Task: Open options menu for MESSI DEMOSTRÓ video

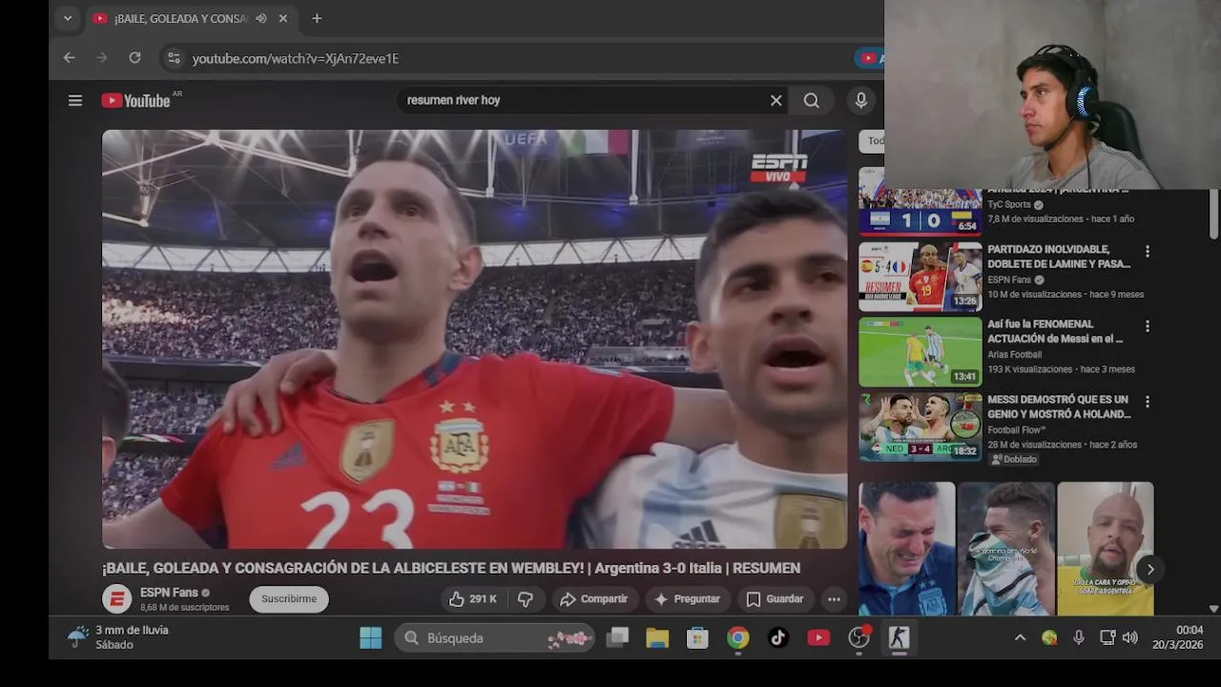Action: point(1148,402)
